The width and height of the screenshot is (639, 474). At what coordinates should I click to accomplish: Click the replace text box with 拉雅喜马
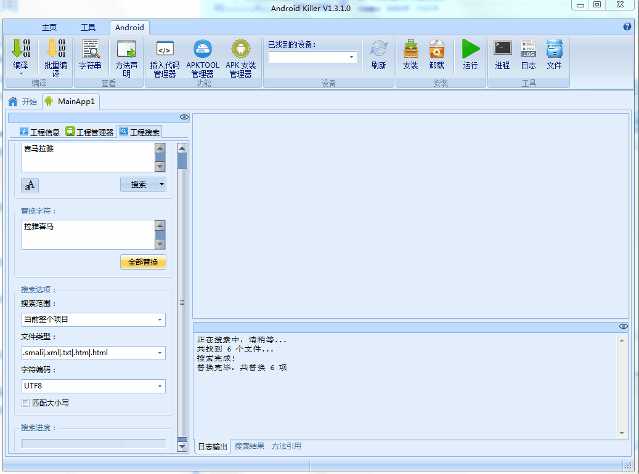[x=88, y=235]
